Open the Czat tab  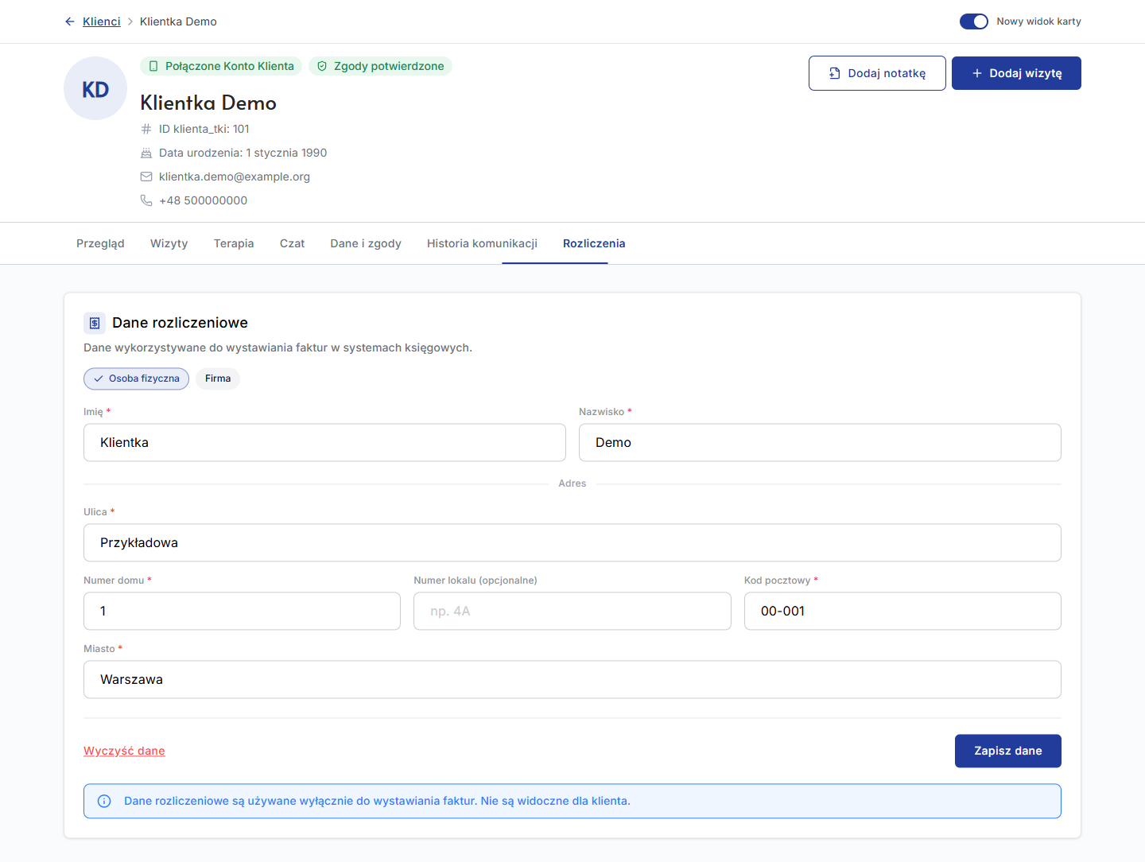[x=292, y=243]
